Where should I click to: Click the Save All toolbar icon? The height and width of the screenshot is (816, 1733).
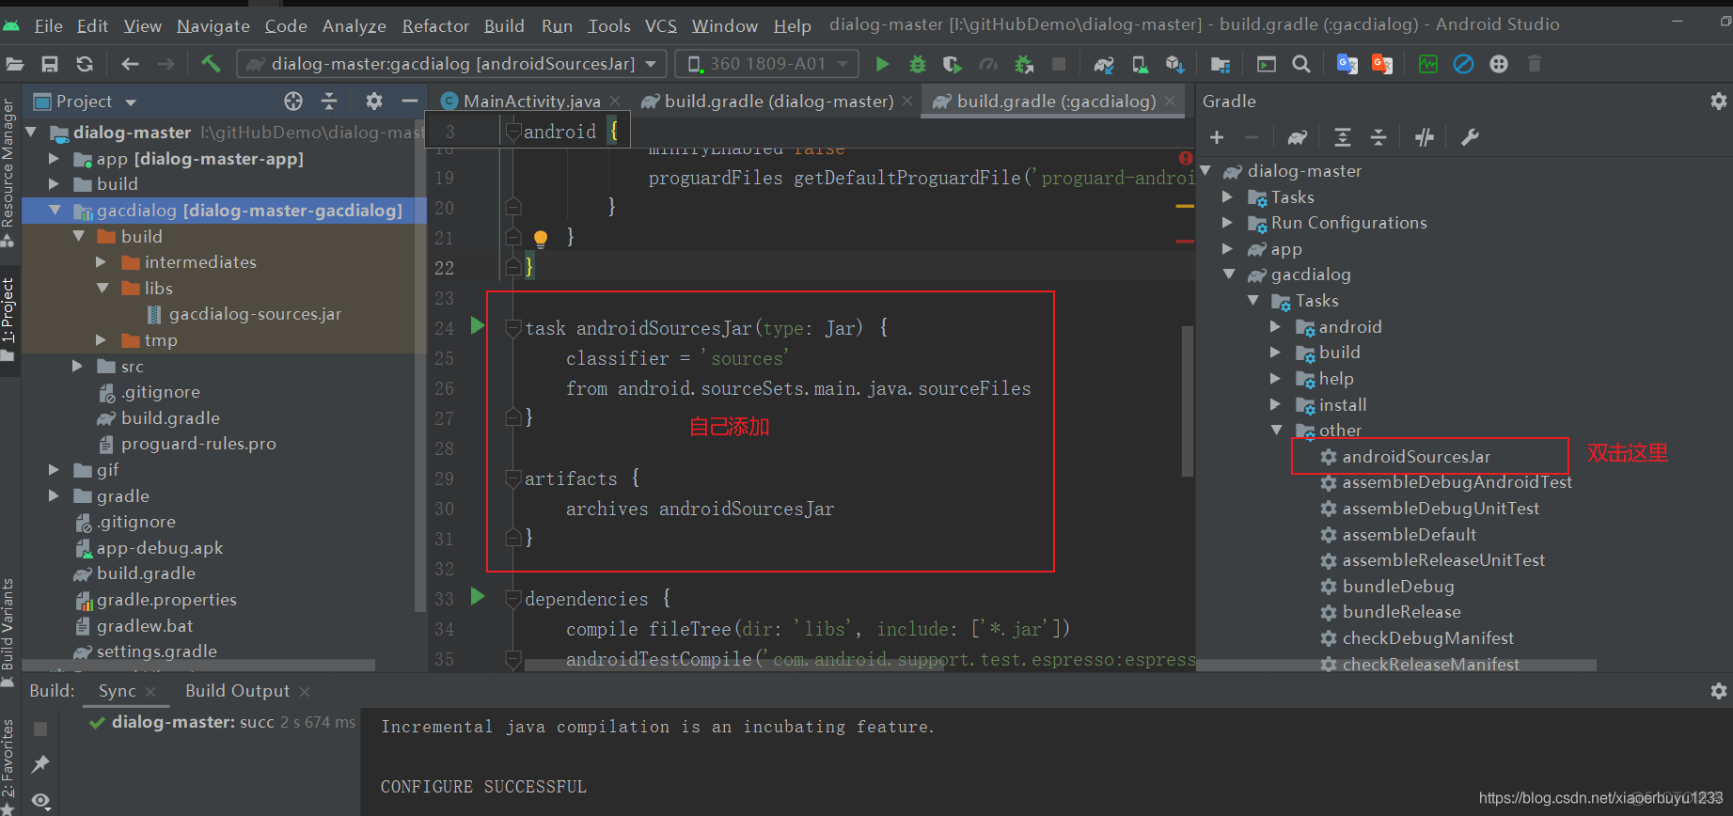(50, 64)
